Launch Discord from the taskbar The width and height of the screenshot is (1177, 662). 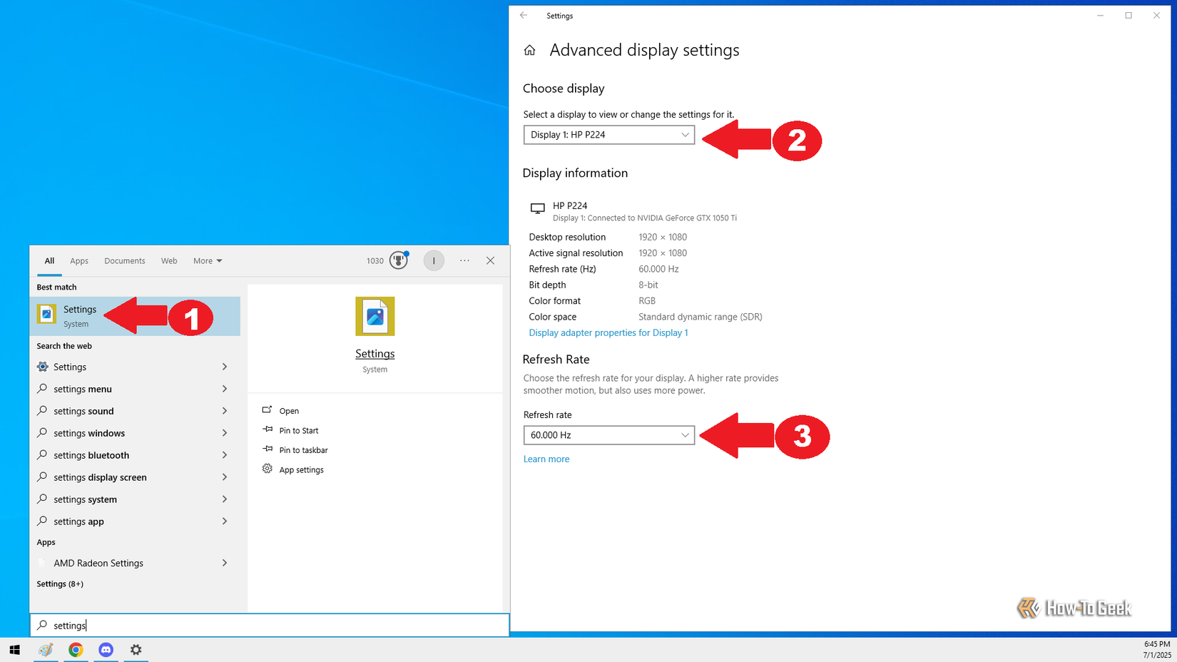pyautogui.click(x=106, y=650)
